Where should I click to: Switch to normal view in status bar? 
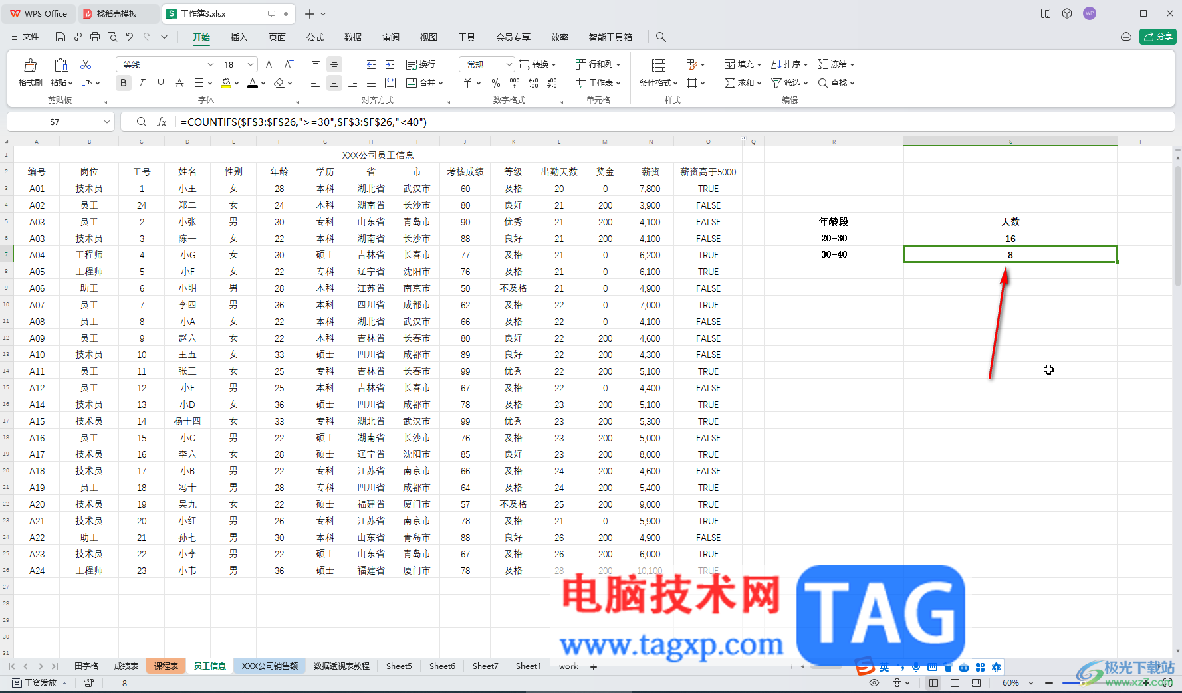coord(934,683)
